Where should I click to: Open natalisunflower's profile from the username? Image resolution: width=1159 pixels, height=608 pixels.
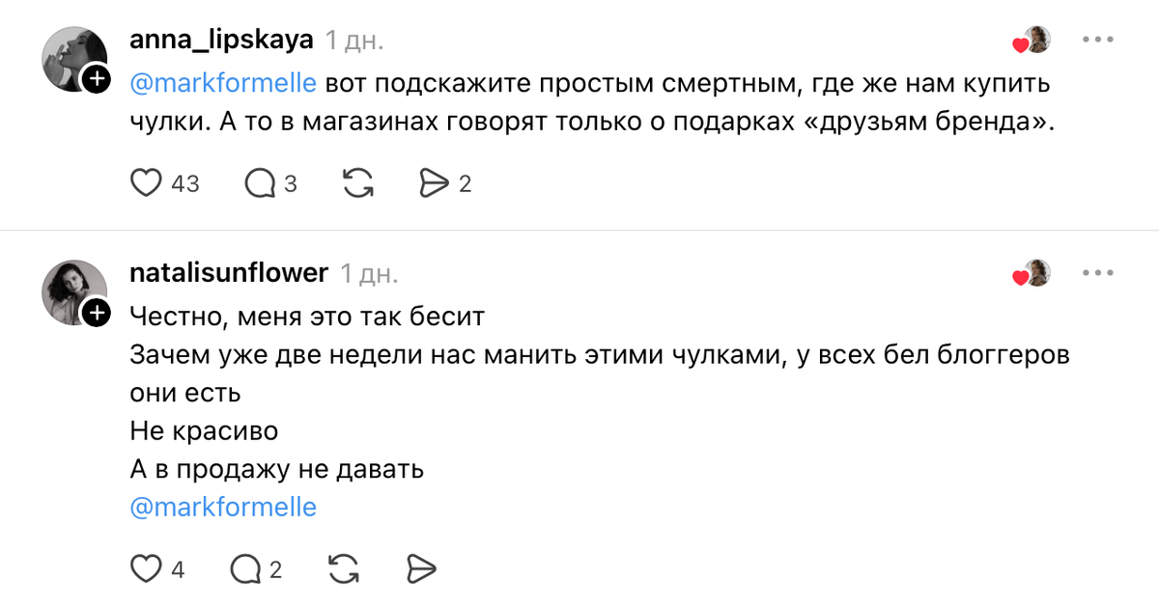[229, 273]
